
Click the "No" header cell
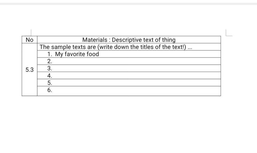(29, 40)
